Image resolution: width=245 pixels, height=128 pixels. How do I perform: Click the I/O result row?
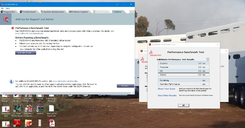183,71
